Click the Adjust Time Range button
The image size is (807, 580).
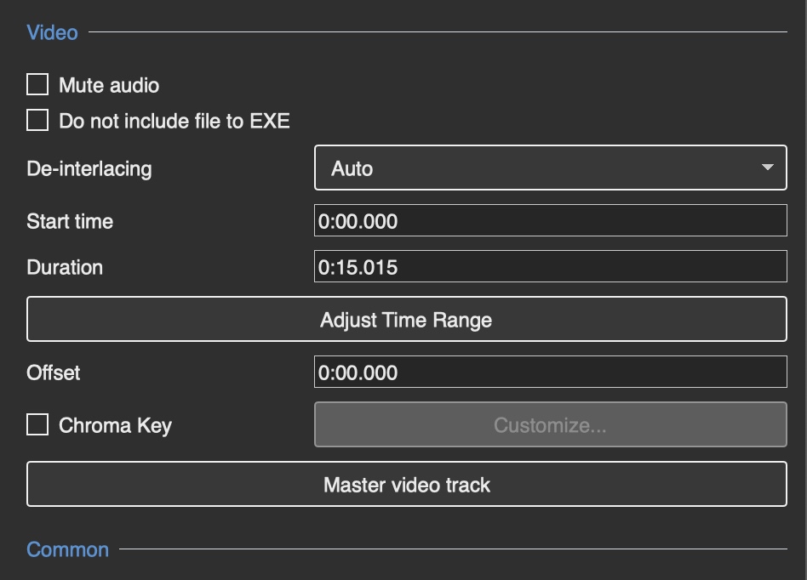407,319
